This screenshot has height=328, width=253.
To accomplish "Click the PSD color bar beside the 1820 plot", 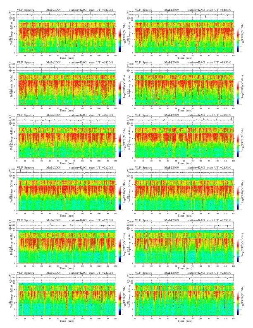I will tap(119, 40).
